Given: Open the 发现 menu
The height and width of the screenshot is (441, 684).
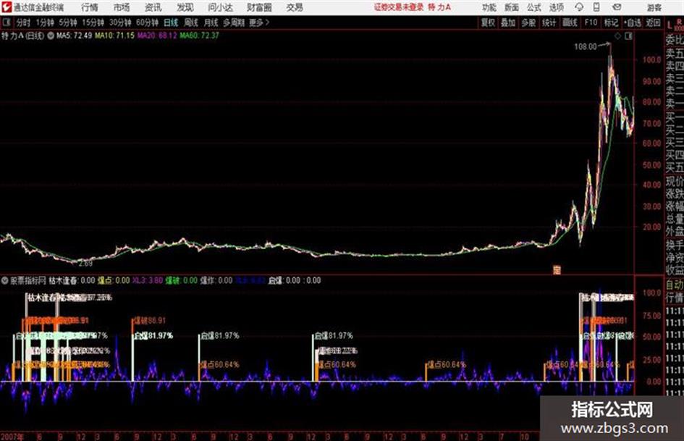Looking at the screenshot, I should coord(185,7).
